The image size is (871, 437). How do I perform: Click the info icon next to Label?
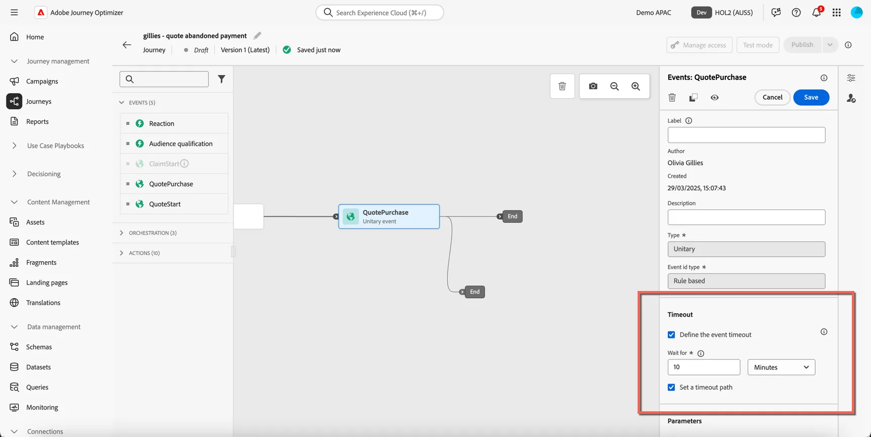689,121
